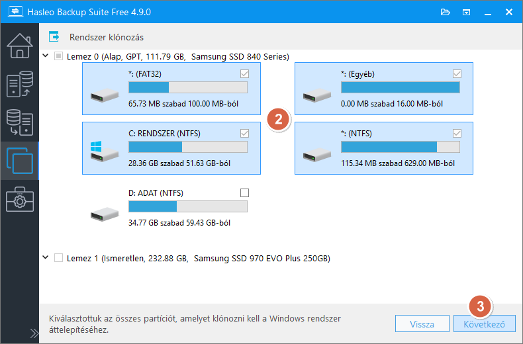Click the Rendszer klónozás header icon
The height and width of the screenshot is (344, 523).
pyautogui.click(x=55, y=37)
